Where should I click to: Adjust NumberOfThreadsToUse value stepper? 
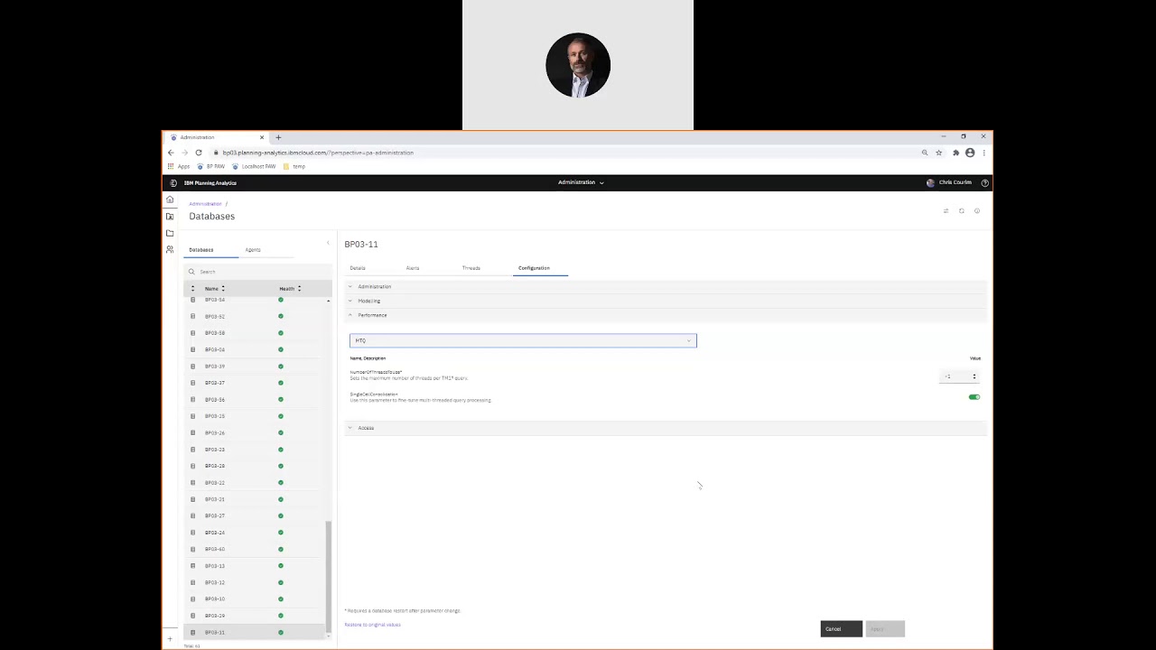point(974,376)
